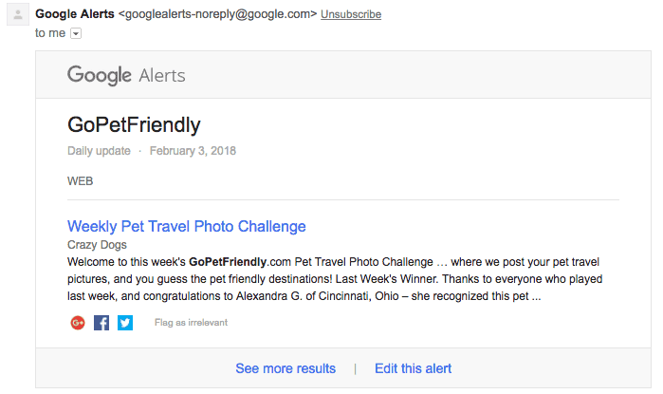The width and height of the screenshot is (663, 394).
Task: Click the February 3, 2018 date
Action: coord(193,151)
